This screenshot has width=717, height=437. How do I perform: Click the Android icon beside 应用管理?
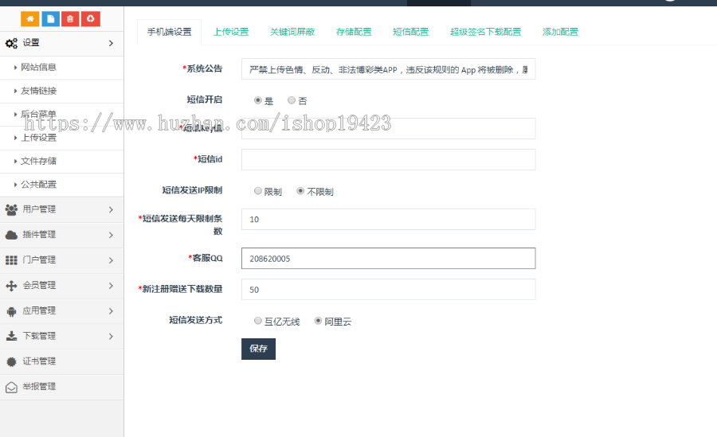pyautogui.click(x=11, y=311)
